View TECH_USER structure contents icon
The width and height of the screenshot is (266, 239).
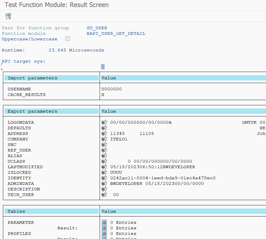click(x=104, y=195)
